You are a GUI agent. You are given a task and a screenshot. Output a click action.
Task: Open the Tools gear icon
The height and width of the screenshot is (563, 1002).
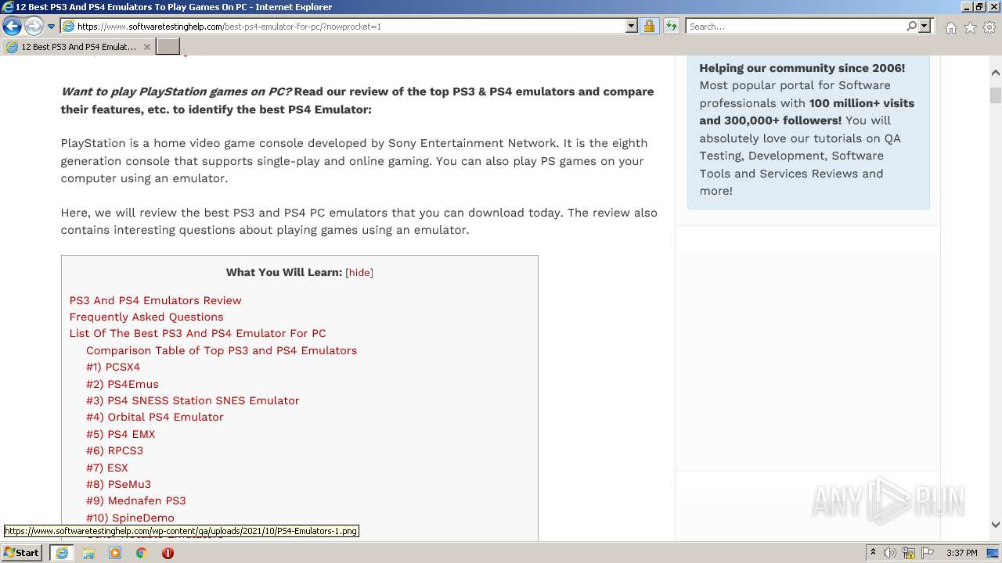click(x=989, y=27)
